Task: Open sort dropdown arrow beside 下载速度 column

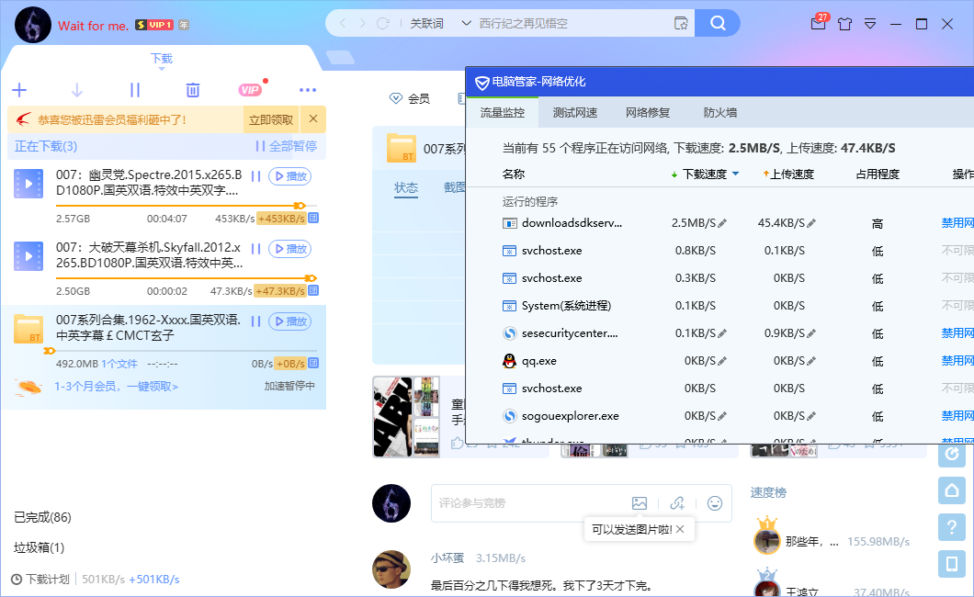Action: click(x=735, y=175)
